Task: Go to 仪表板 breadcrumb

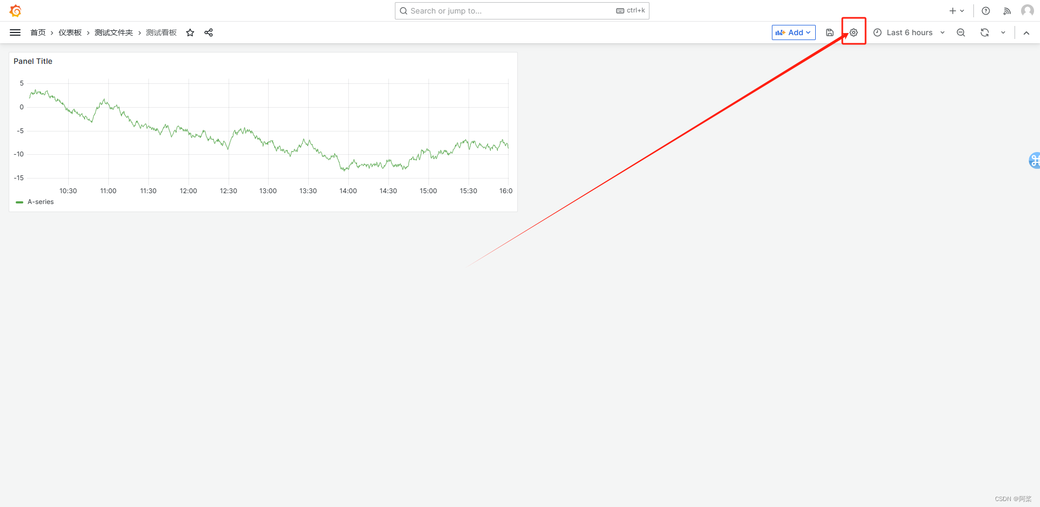Action: point(70,32)
